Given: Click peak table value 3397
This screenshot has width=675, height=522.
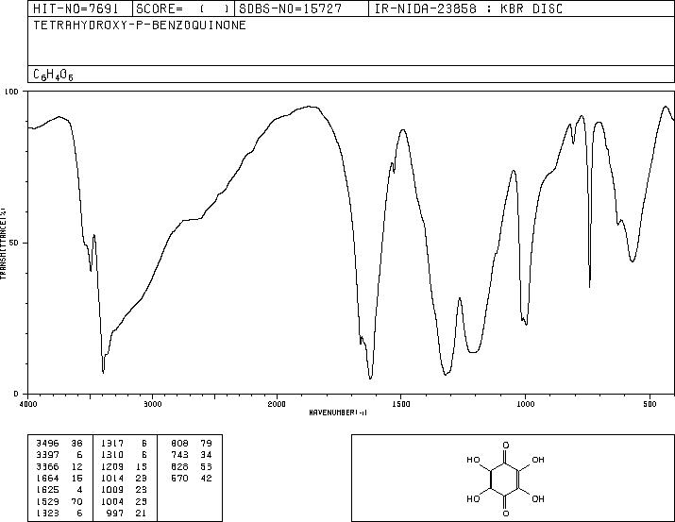Looking at the screenshot, I should 47,455.
